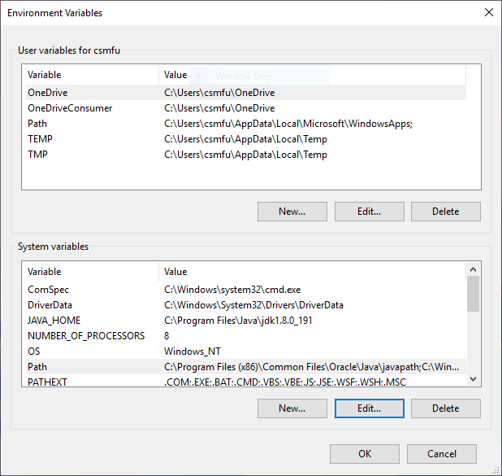Select the TMP user variable
This screenshot has height=476, width=502.
pyautogui.click(x=37, y=155)
